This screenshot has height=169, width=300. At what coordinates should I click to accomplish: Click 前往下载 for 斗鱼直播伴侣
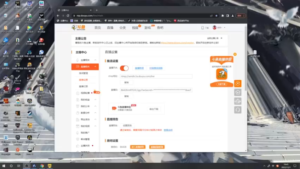pyautogui.click(x=154, y=109)
